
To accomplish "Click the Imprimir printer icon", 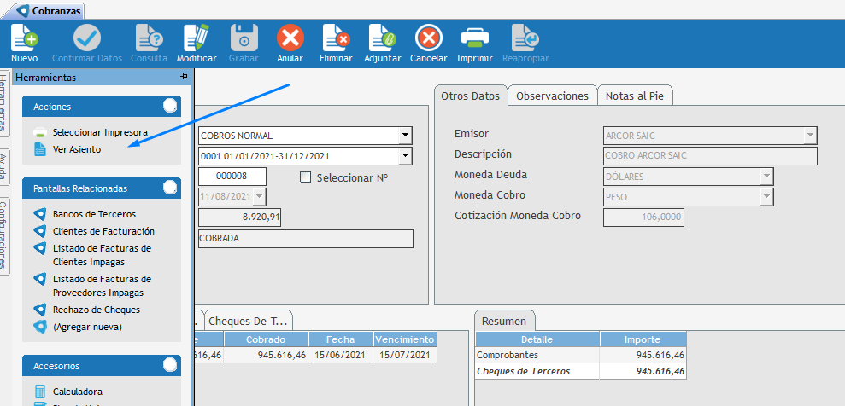I will coord(474,38).
